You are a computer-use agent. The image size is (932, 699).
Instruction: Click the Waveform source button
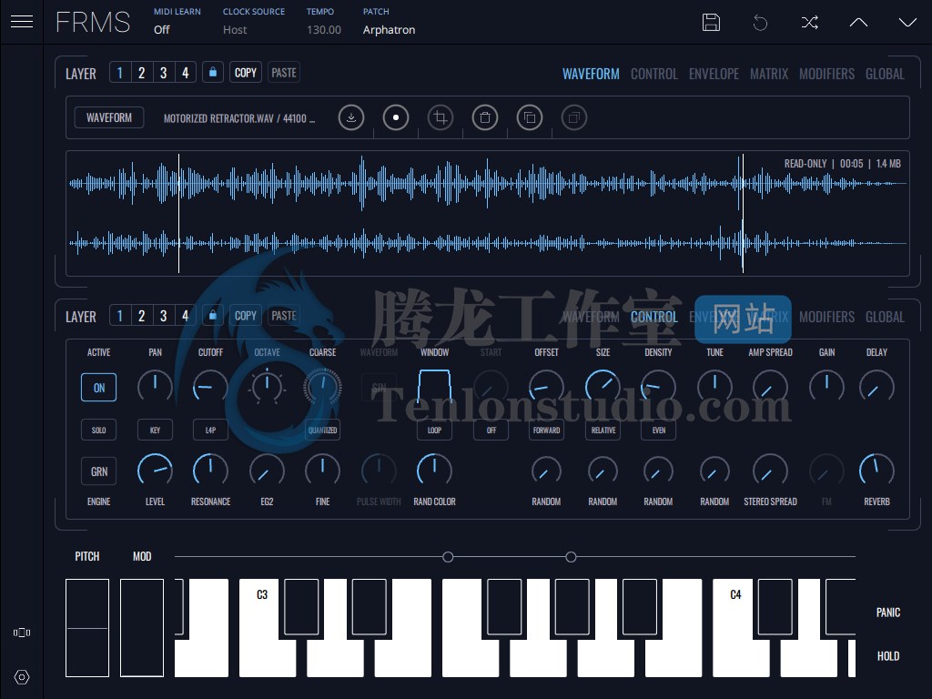(109, 117)
